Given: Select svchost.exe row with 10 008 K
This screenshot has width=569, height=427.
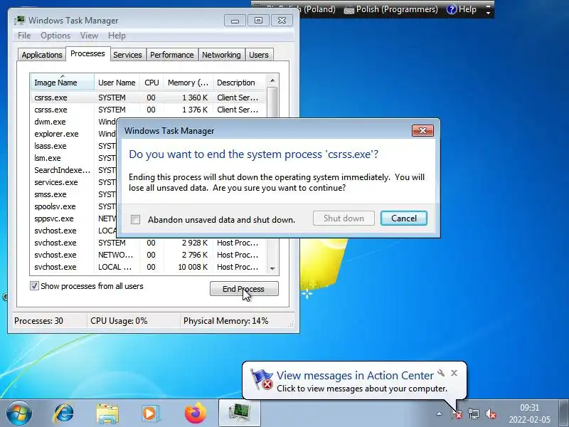Looking at the screenshot, I should pos(148,267).
